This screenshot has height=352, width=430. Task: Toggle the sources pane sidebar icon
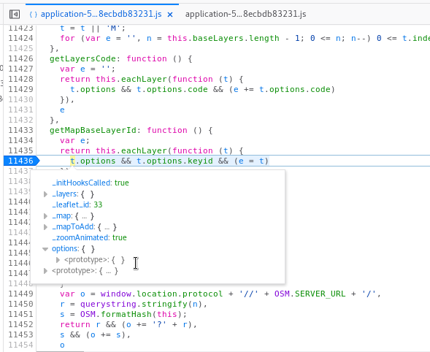click(15, 14)
